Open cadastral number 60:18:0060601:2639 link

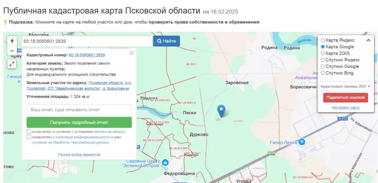87,55
